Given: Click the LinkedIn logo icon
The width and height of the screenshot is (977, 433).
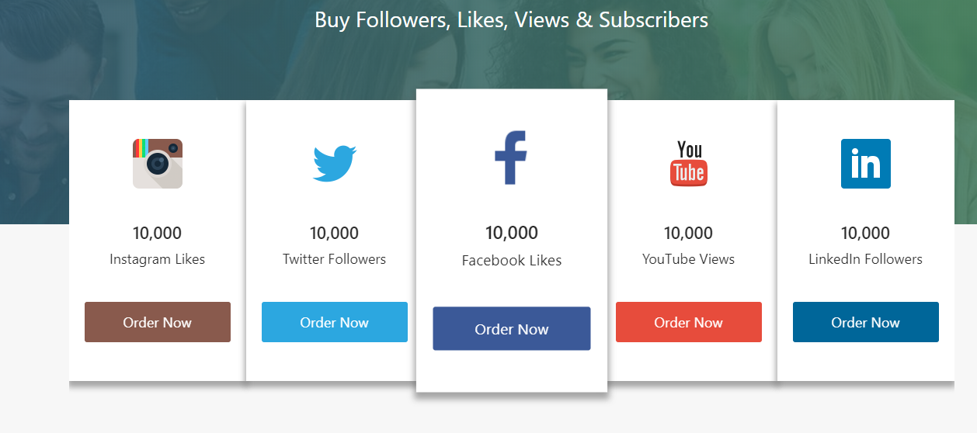Looking at the screenshot, I should 865,164.
